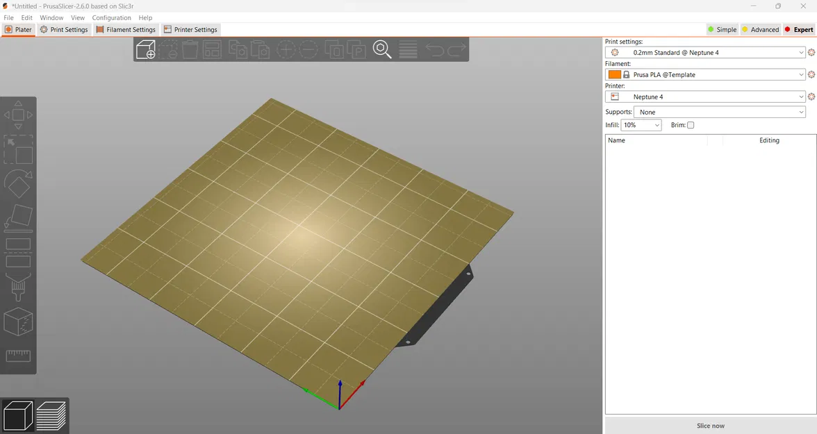The width and height of the screenshot is (817, 434).
Task: Open the Infill percentage dropdown
Action: [x=640, y=125]
